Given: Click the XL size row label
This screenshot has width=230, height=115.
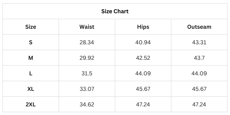Looking at the screenshot, I should [x=31, y=89].
